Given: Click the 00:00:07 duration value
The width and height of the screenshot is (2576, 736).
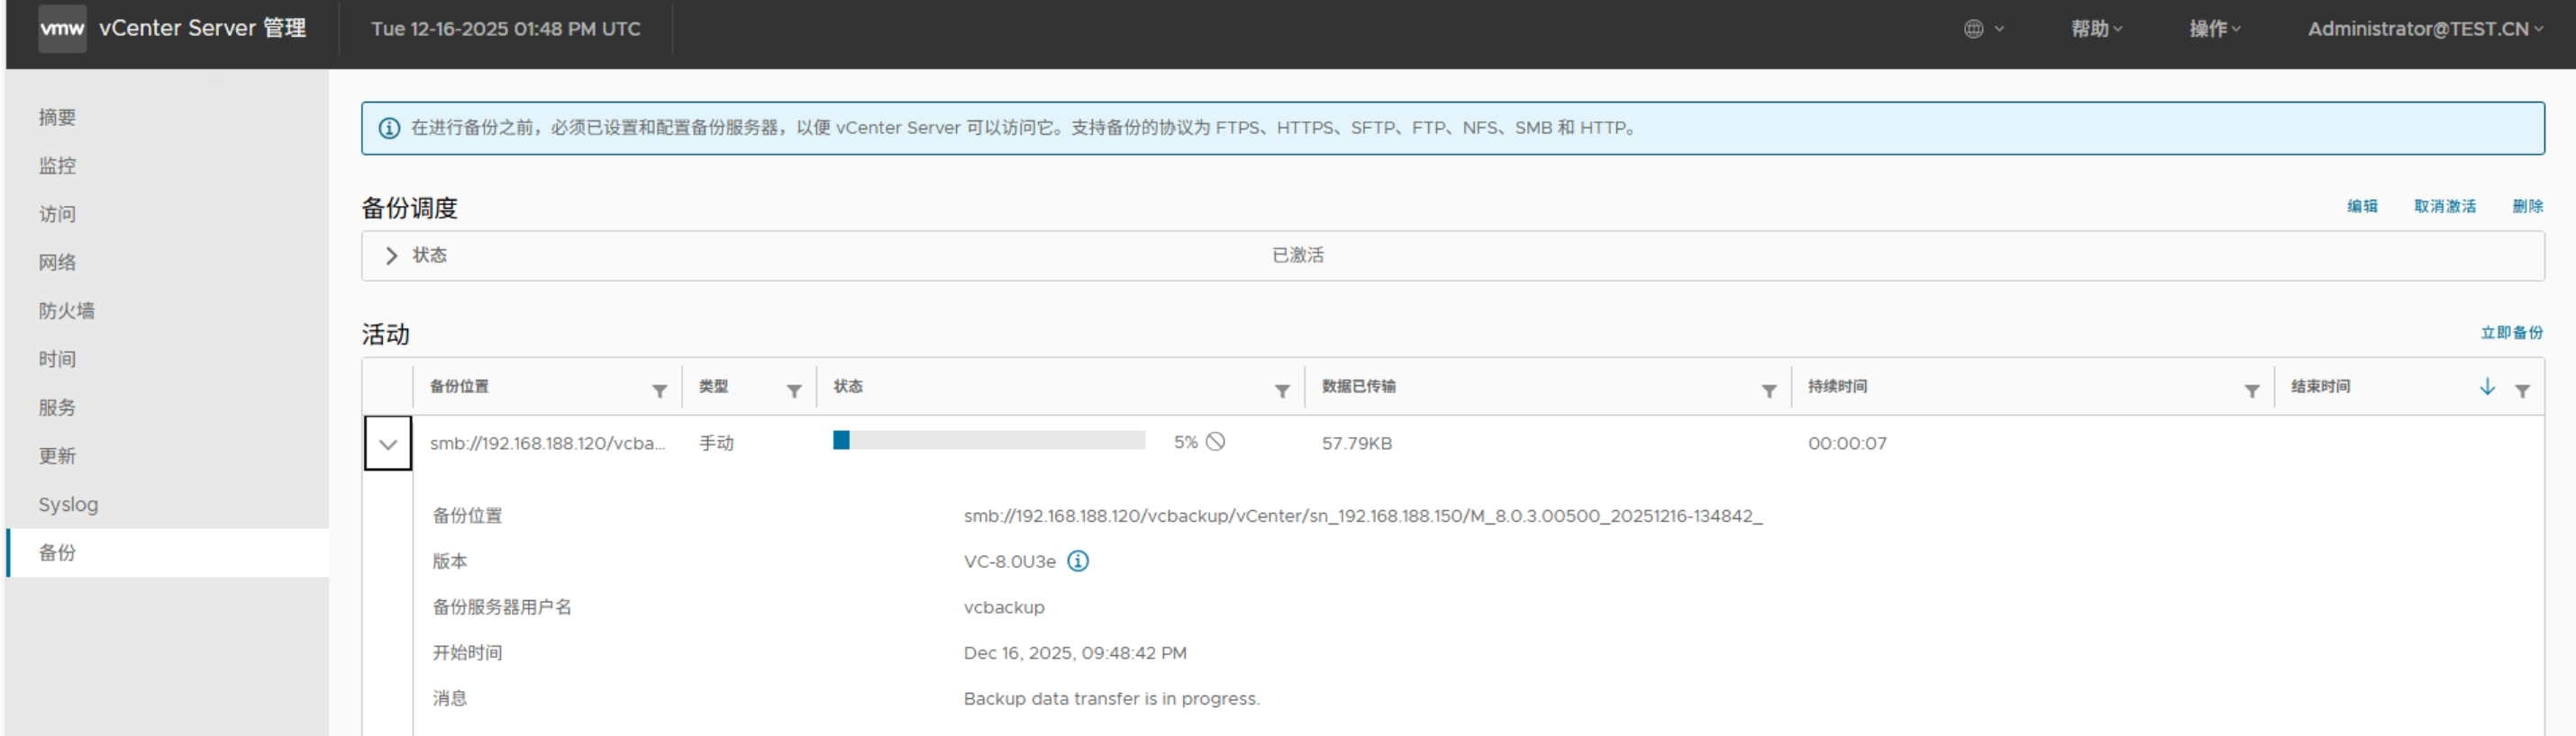Looking at the screenshot, I should coord(1847,444).
